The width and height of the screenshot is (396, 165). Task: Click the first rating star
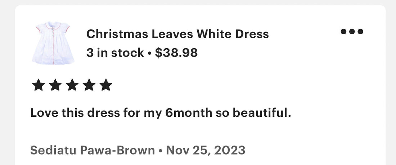click(x=39, y=85)
